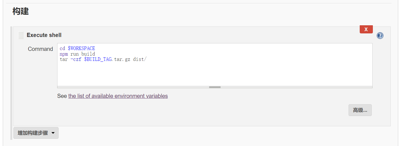Click the dist/ text in the command
Image resolution: width=401 pixels, height=146 pixels.
pos(140,60)
